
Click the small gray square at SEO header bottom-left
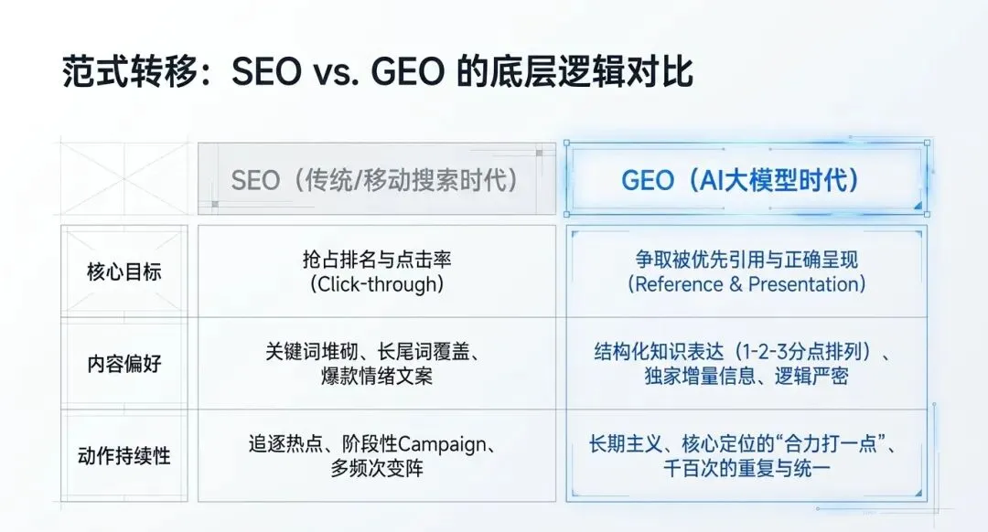[215, 204]
